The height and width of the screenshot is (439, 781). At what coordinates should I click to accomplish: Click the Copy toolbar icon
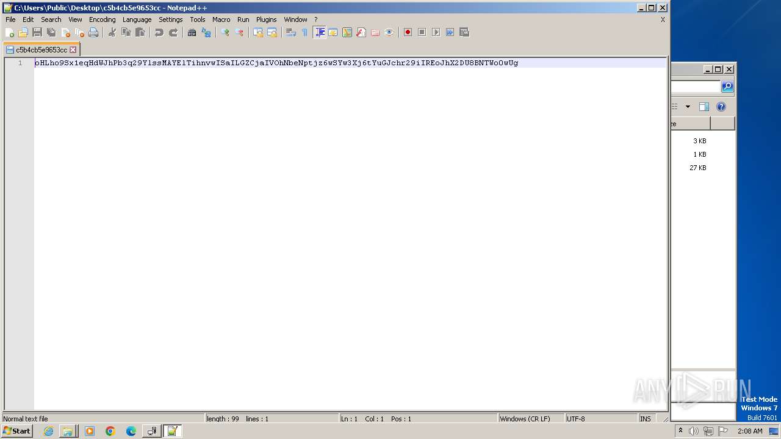[x=126, y=32]
